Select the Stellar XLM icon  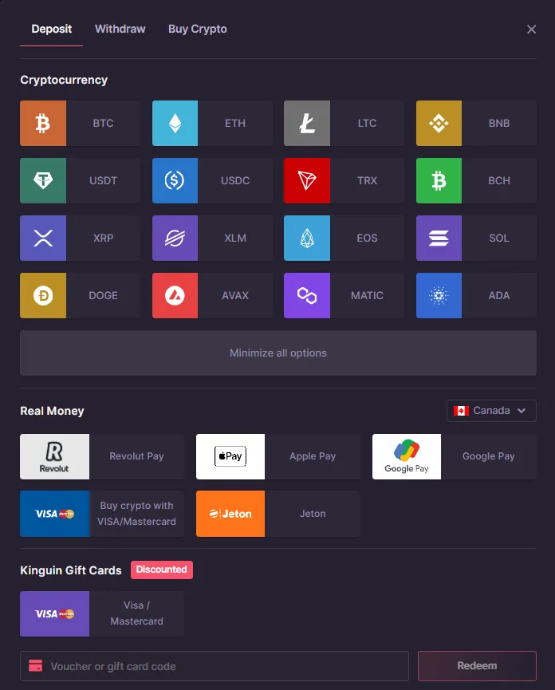tap(175, 238)
